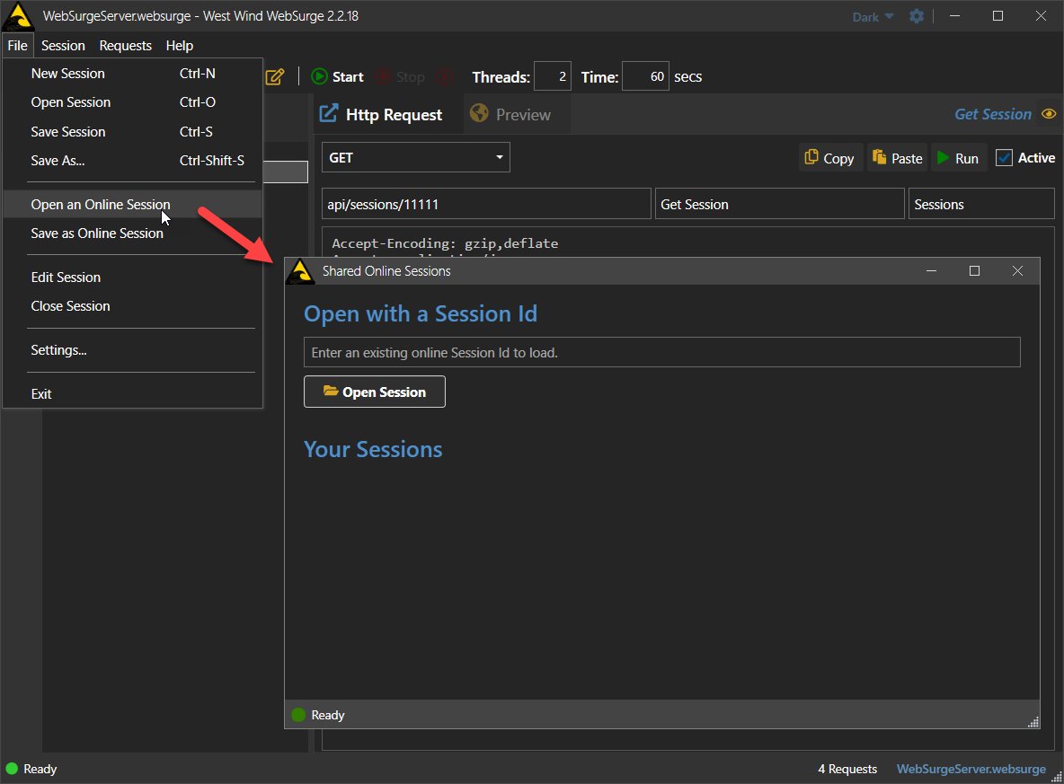Select Save as Online Session
Screen dimensions: 1064x784
(x=132, y=233)
